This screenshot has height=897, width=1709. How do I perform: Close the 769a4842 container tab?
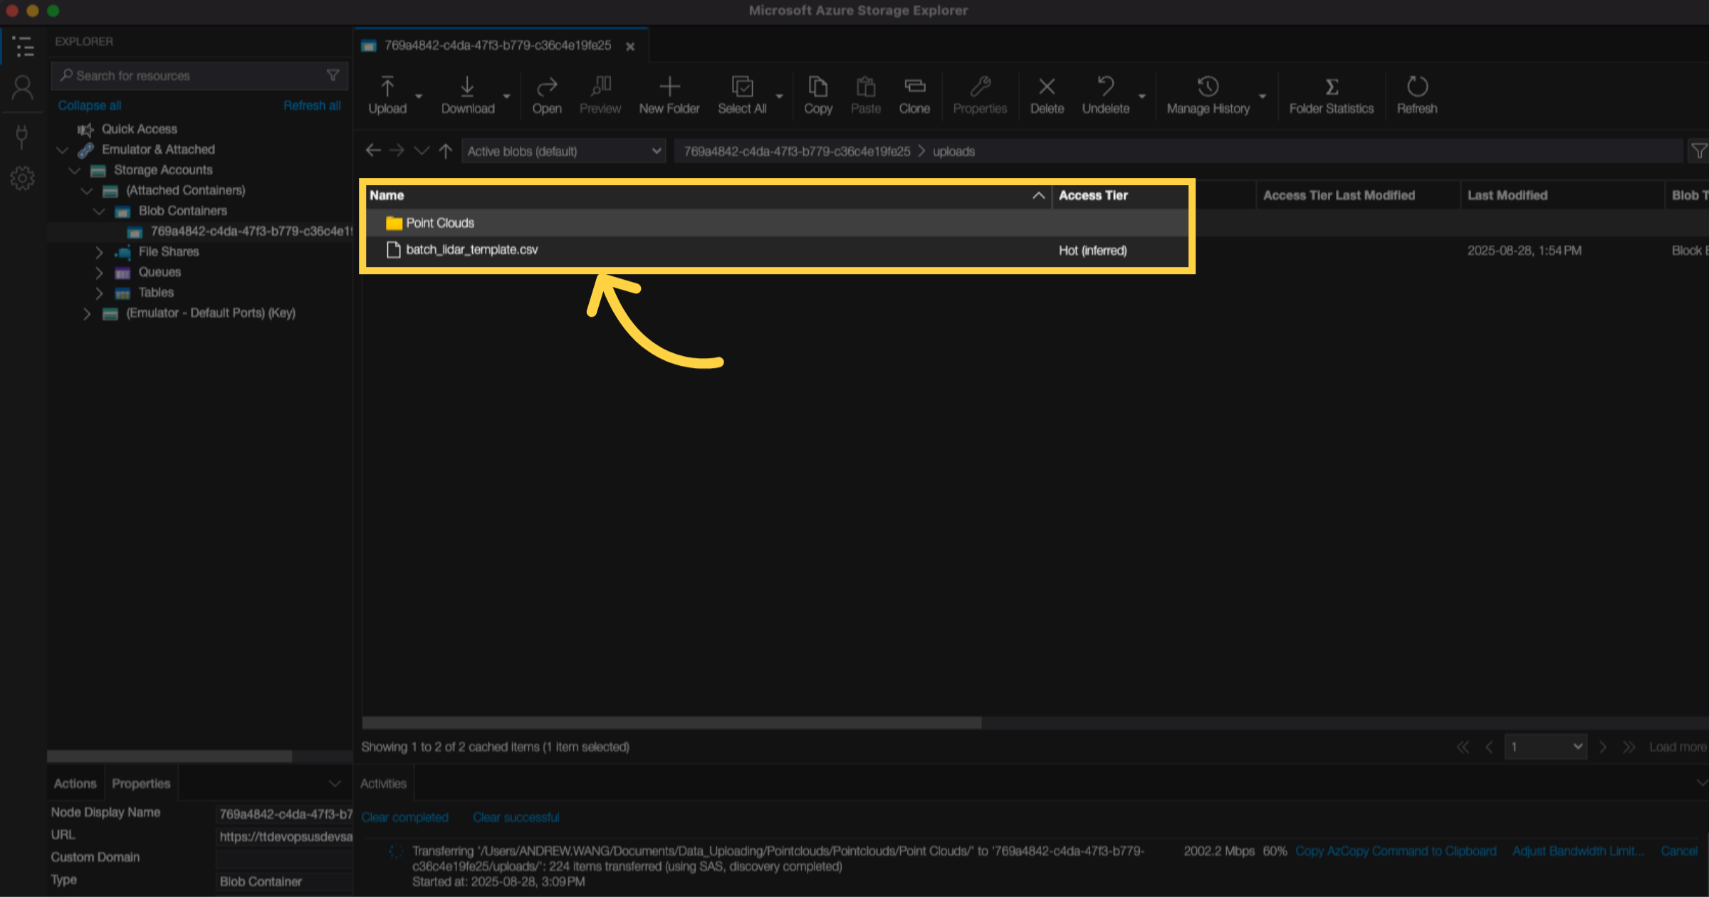point(630,46)
